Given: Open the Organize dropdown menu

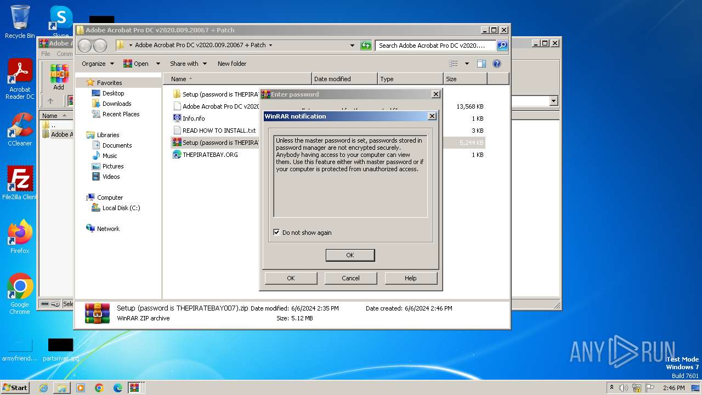Looking at the screenshot, I should point(98,64).
